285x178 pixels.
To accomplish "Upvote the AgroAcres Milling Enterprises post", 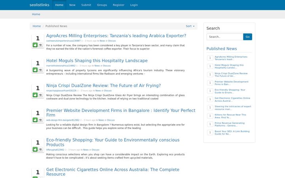I will click(x=35, y=45).
